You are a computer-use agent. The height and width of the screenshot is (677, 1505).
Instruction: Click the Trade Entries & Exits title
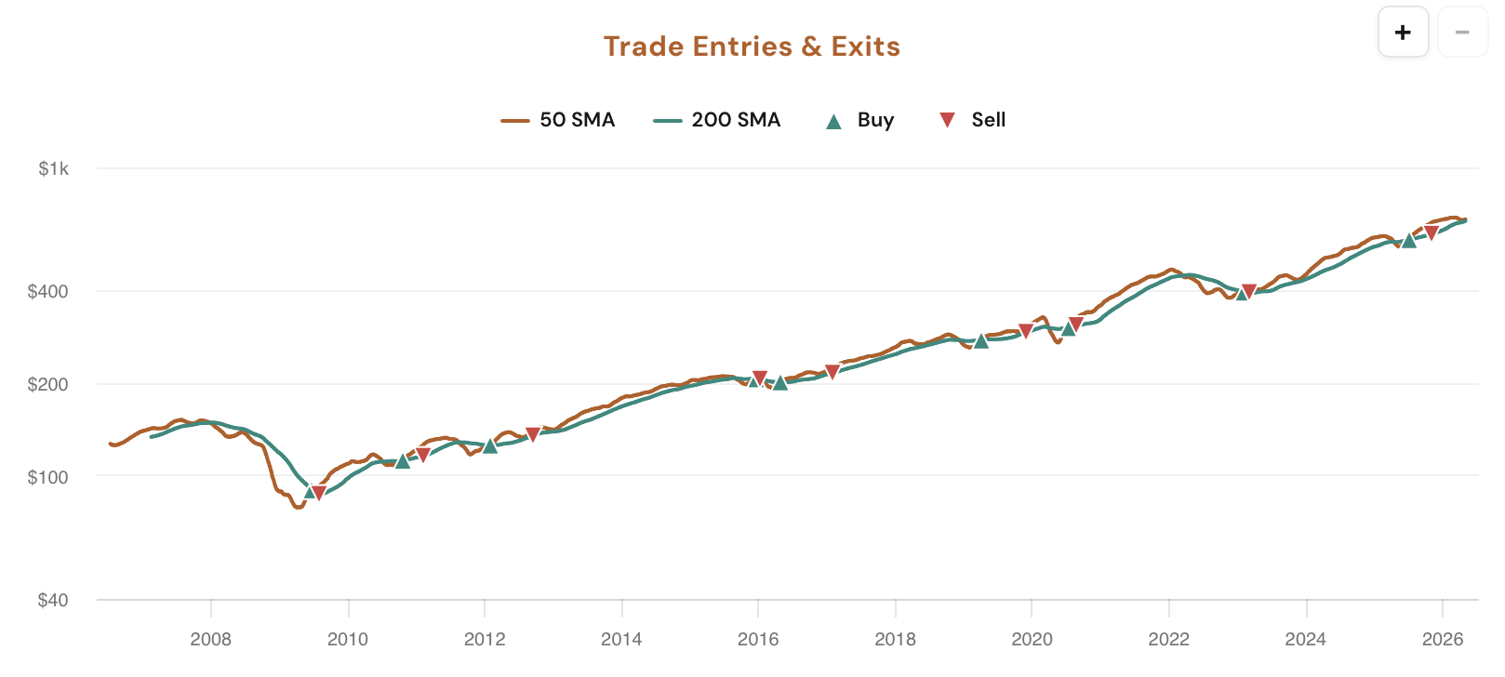click(x=752, y=46)
